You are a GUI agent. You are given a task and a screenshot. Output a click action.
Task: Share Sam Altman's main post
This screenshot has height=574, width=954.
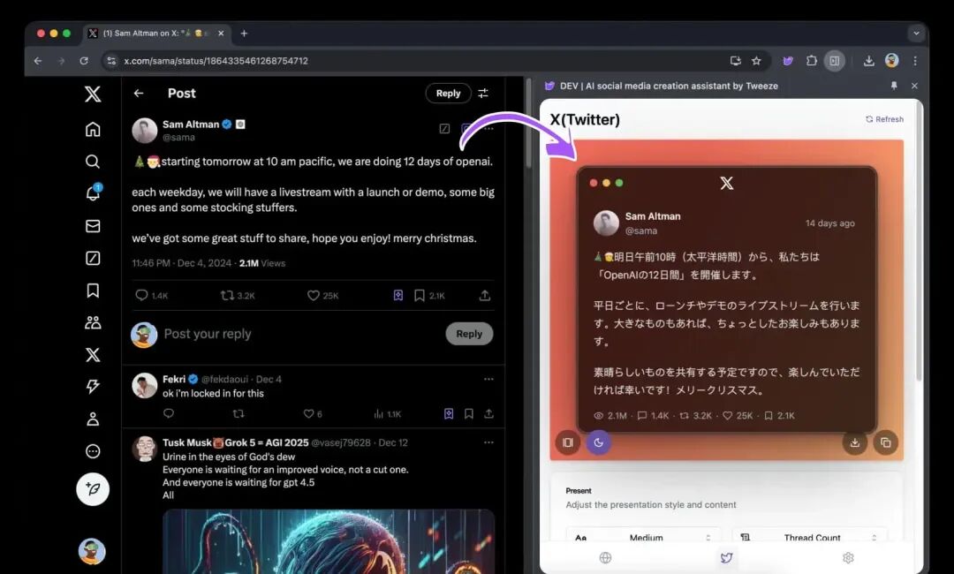(484, 295)
